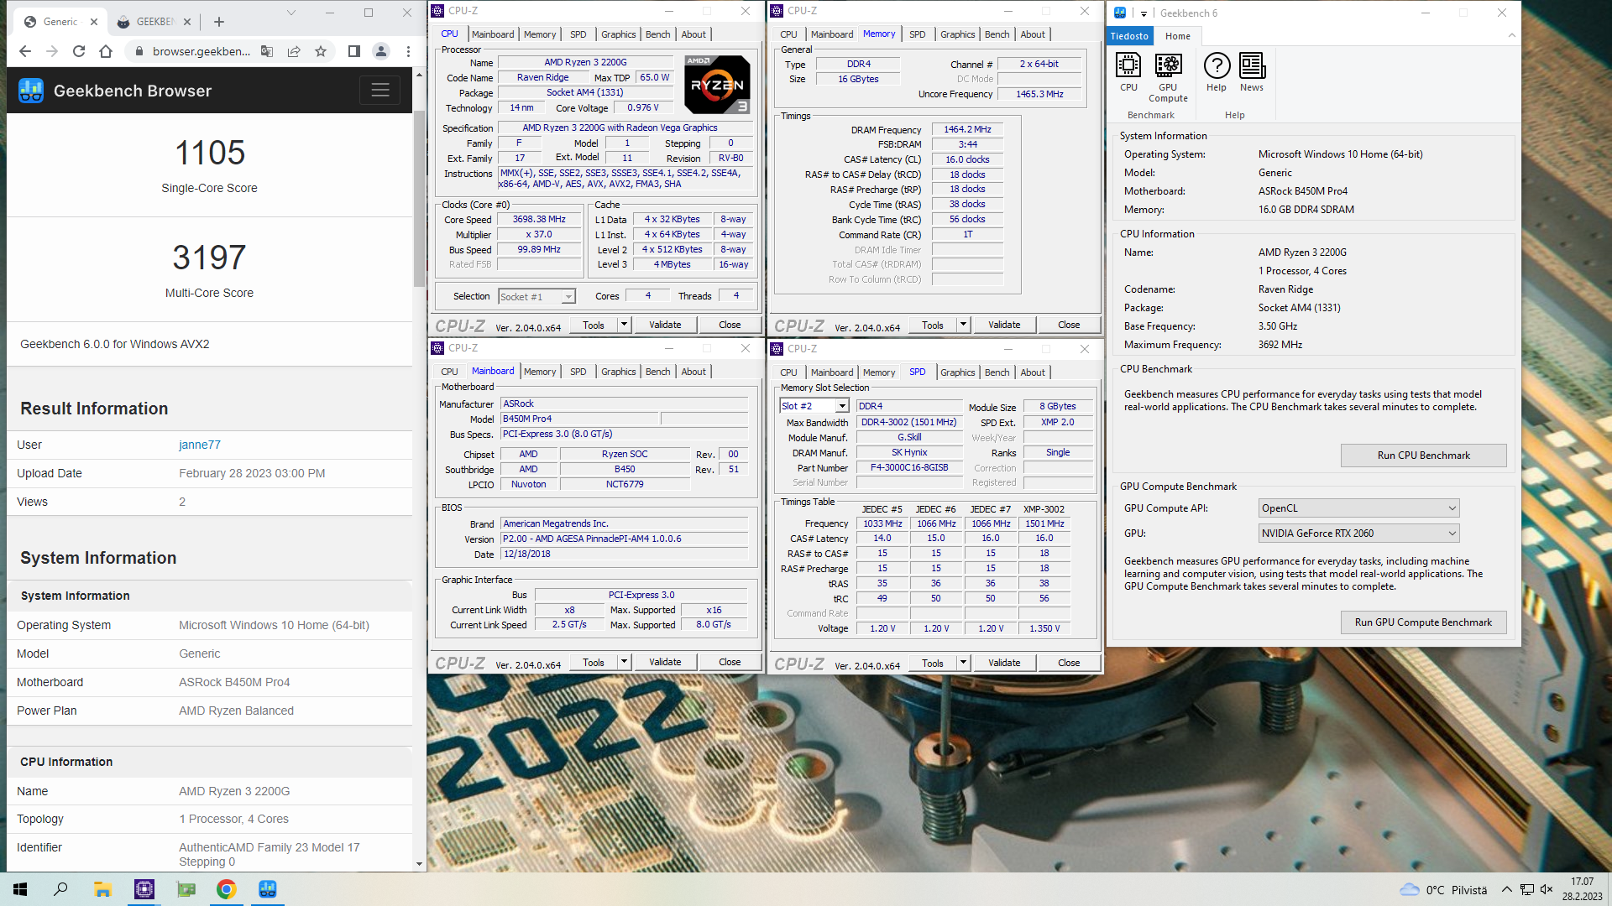Screen dimensions: 1612x906
Task: Click Validate in CPU-Z CPU window
Action: coord(665,325)
